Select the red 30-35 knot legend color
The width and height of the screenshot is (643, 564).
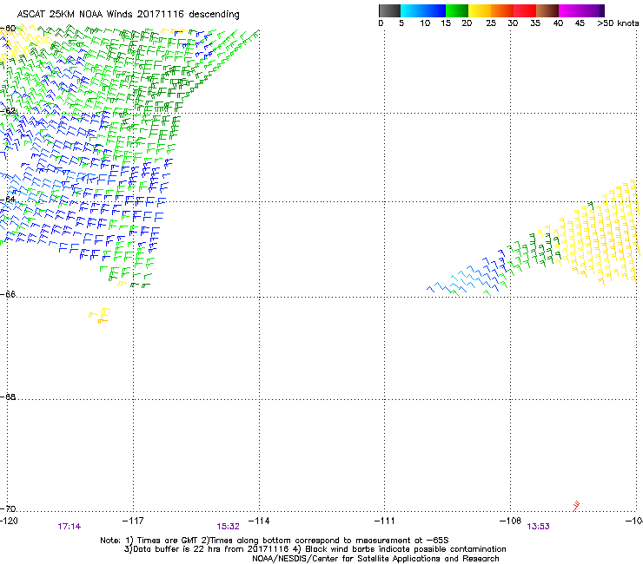pos(525,10)
